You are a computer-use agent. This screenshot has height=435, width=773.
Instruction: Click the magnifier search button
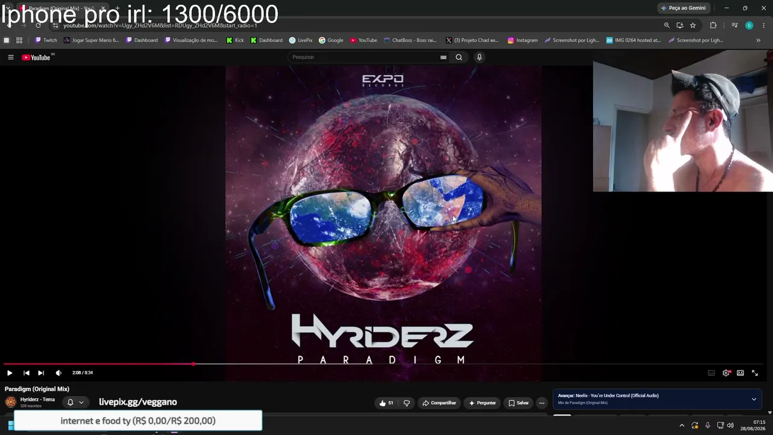pos(459,57)
